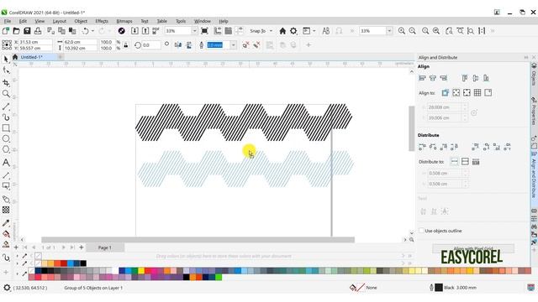Select the Interactive Fill tool
This screenshot has height=302, width=538.
[6, 234]
